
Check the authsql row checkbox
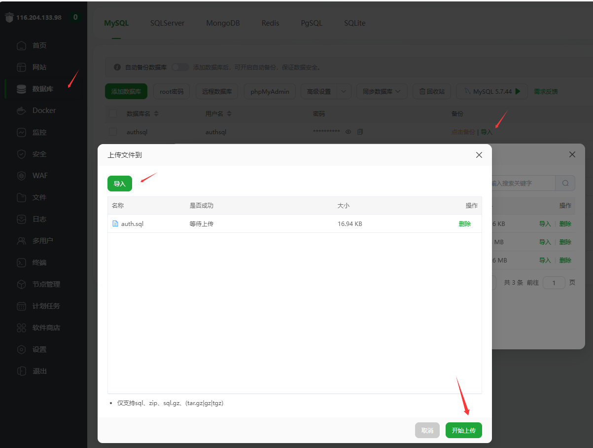click(113, 132)
